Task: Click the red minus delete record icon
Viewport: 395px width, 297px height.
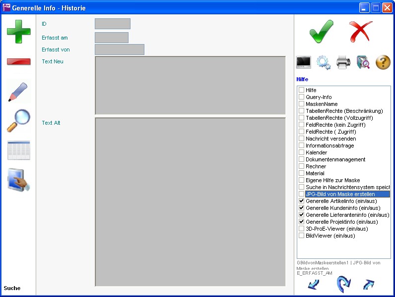Action: point(18,61)
